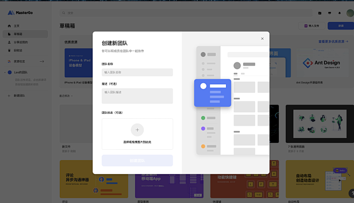354x203 pixels.
Task: Open the Ant Design resource thumbnail
Action: (322, 63)
